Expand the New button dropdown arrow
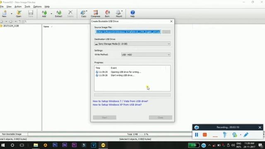 coord(12,14)
